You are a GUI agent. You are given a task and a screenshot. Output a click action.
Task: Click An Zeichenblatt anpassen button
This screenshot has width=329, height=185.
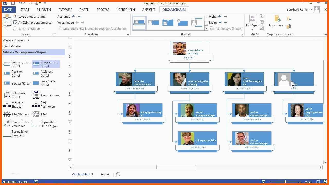33,22
